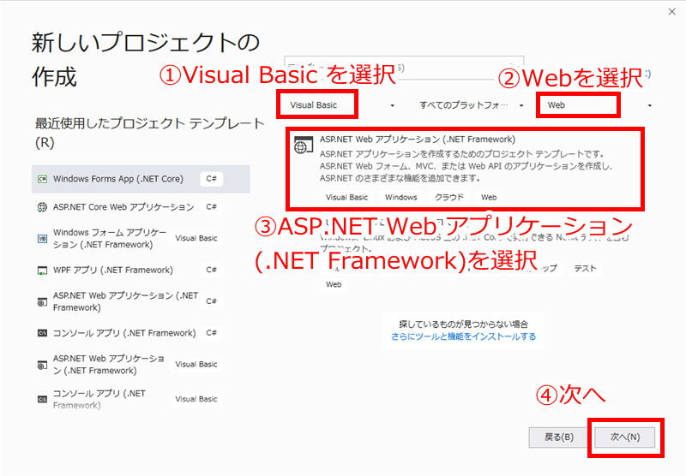Viewport: 686px width, 476px height.
Task: Click the Visual Basic badge beside Windows フォーム アプリケーション
Action: 196,239
